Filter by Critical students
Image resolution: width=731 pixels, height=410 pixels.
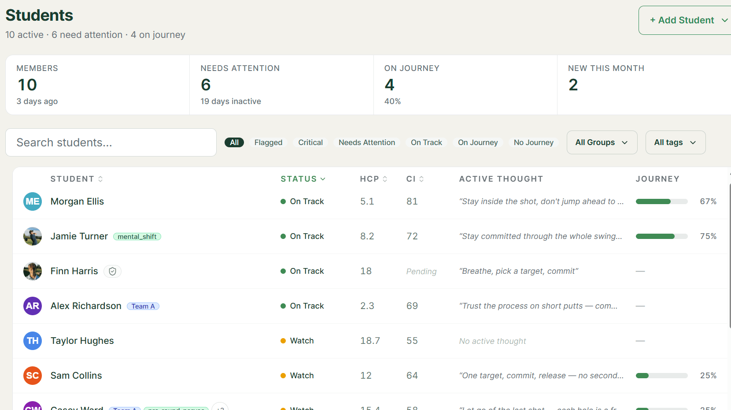click(x=310, y=142)
